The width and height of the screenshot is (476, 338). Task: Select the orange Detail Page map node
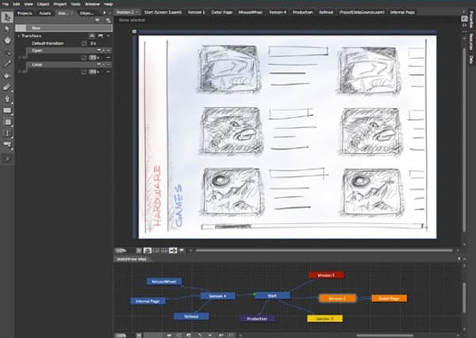coord(389,298)
